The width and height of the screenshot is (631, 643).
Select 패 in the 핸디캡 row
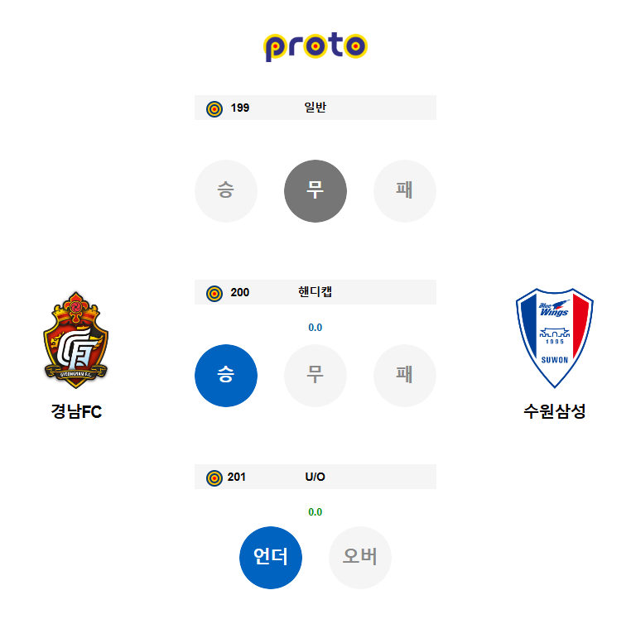coord(405,376)
